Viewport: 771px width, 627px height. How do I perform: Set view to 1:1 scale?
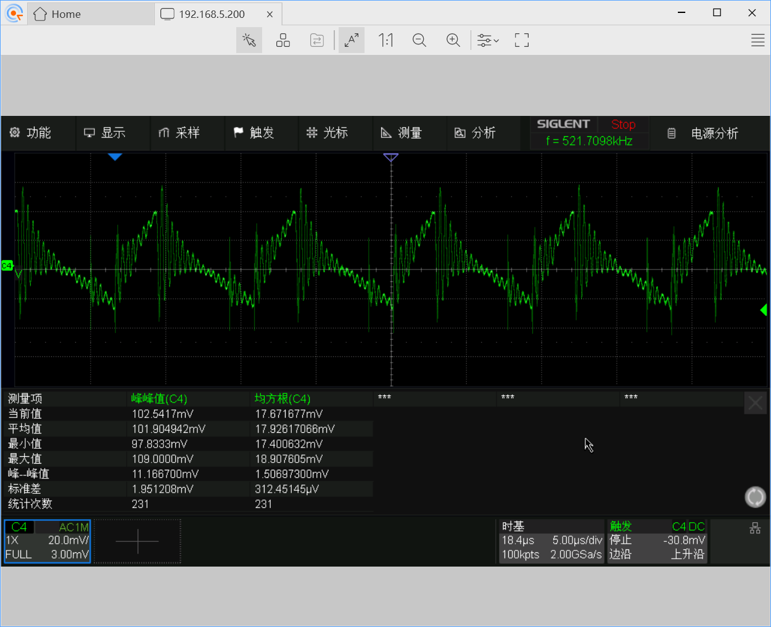385,41
